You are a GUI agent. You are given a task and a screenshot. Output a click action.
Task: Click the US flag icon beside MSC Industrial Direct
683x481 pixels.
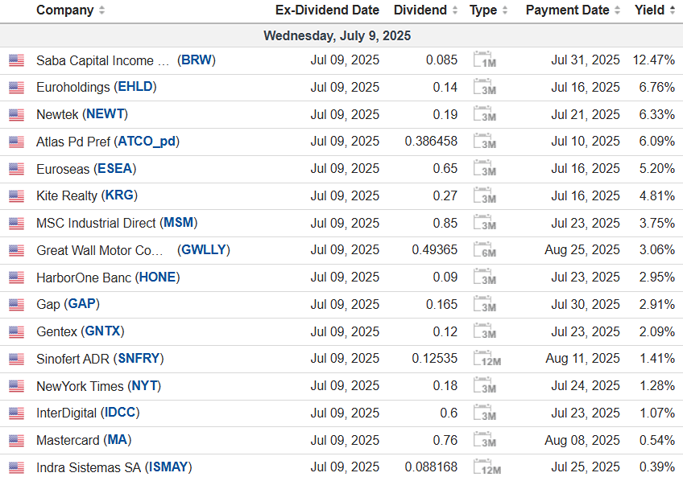(x=17, y=223)
